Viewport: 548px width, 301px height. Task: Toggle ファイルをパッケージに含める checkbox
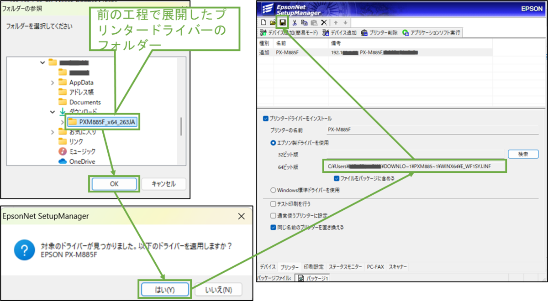[337, 178]
